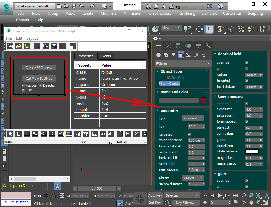Toggle 3D Snaps toolbar icon
This screenshot has width=271, height=207.
(221, 29)
